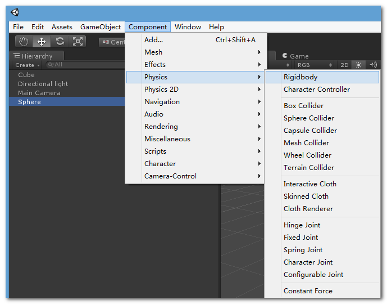Toggle scene audio speaker icon

point(373,65)
